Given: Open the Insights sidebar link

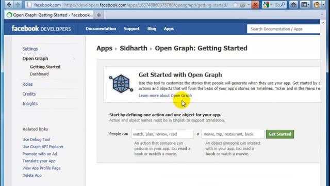Looking at the screenshot, I should point(30,103).
